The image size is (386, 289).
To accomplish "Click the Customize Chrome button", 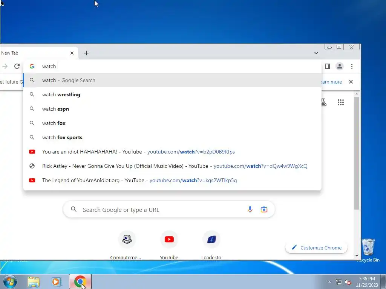I will pyautogui.click(x=316, y=248).
